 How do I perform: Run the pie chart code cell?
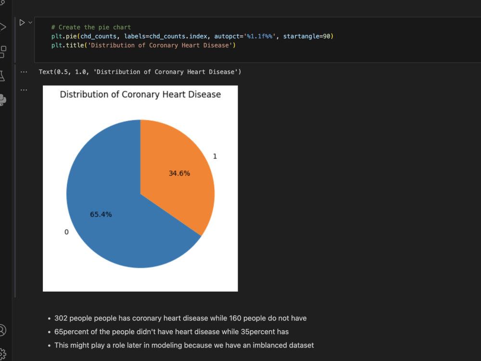(22, 23)
